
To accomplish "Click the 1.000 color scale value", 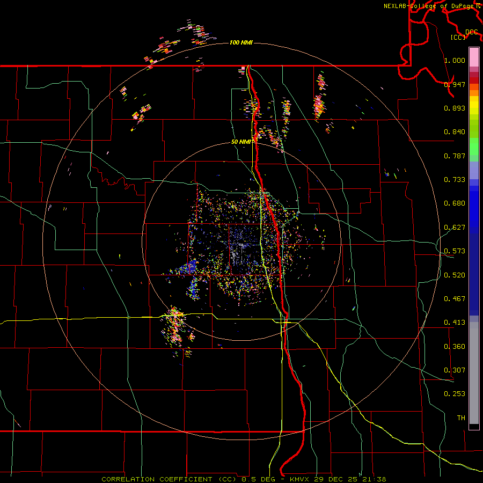I will (x=455, y=60).
